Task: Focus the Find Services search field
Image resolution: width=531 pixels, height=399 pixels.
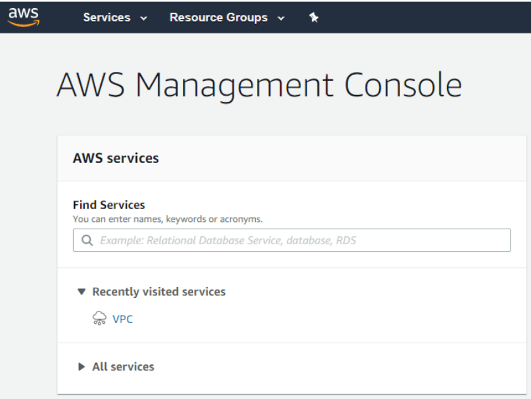Action: point(292,240)
